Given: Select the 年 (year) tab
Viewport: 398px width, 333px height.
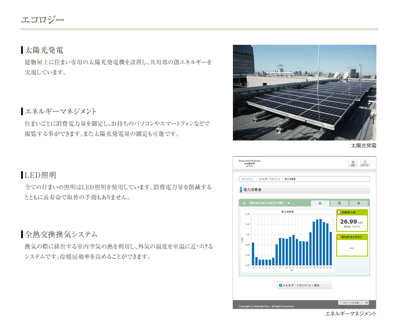Looking at the screenshot, I should [x=359, y=203].
